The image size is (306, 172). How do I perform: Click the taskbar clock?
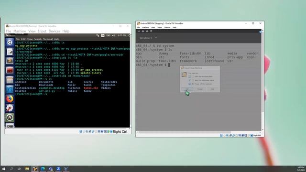coord(301,169)
